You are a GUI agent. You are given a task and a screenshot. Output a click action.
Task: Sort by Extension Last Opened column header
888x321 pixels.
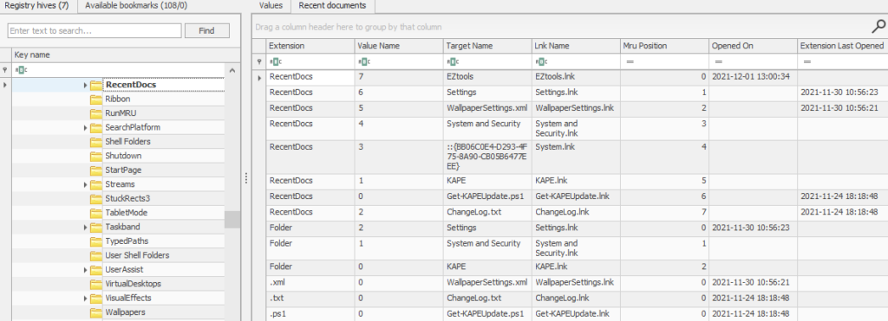(x=843, y=46)
